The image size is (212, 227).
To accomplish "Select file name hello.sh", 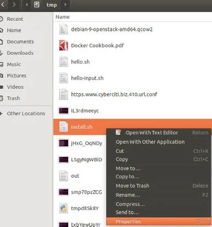I will click(x=80, y=62).
